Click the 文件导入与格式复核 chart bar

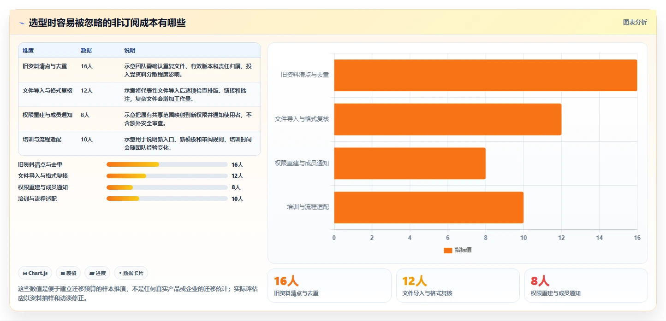(448, 119)
